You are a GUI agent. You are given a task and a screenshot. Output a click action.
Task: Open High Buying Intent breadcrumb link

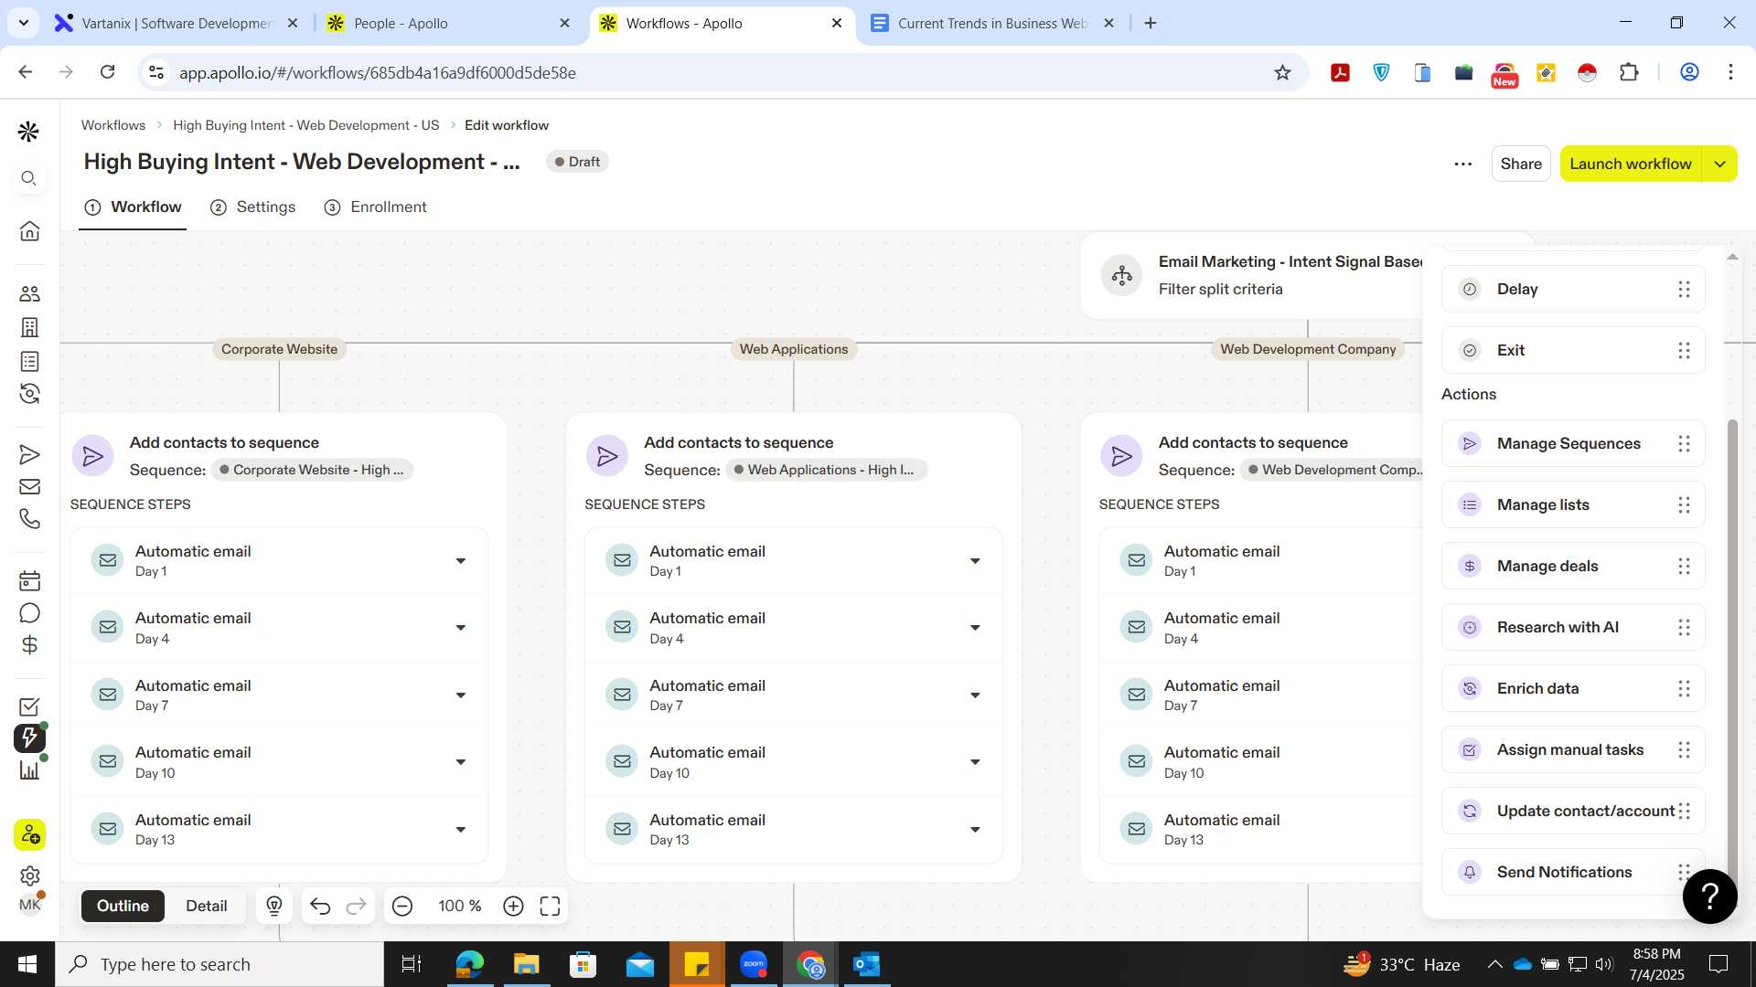(x=305, y=125)
